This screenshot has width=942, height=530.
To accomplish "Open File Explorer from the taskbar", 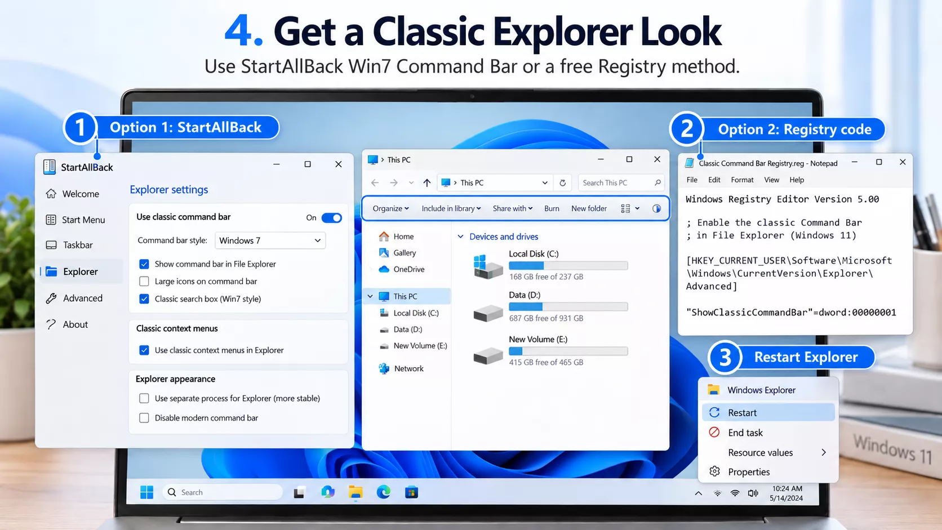I will click(356, 492).
